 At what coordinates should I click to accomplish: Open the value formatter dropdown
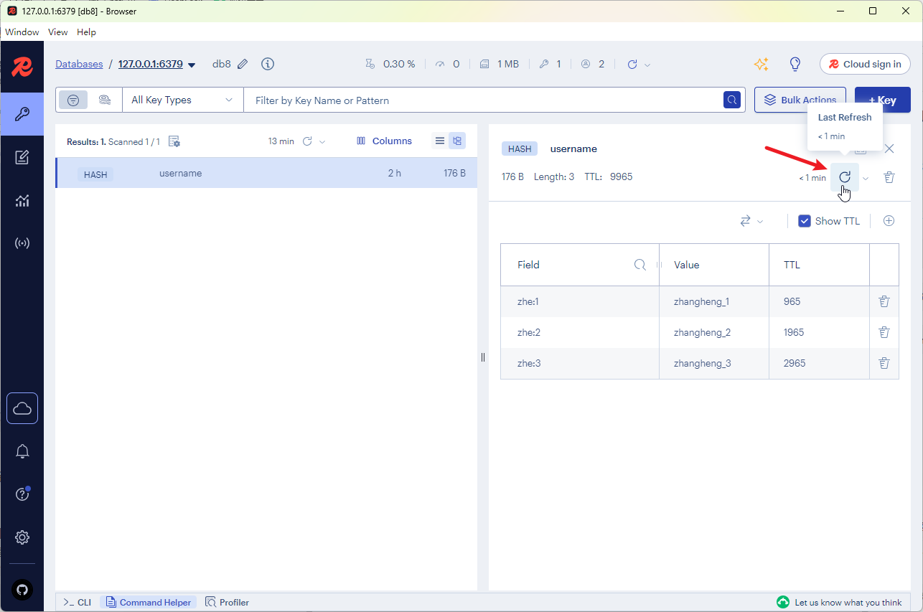coord(751,221)
